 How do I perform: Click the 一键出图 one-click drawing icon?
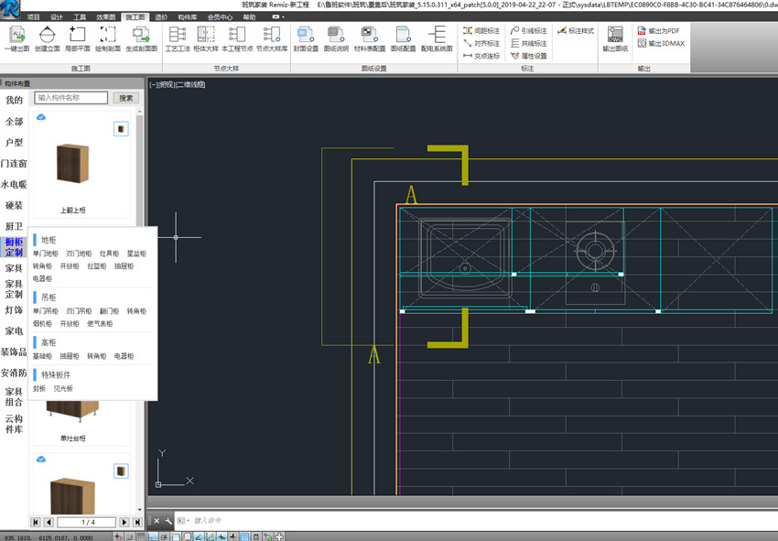tap(16, 38)
